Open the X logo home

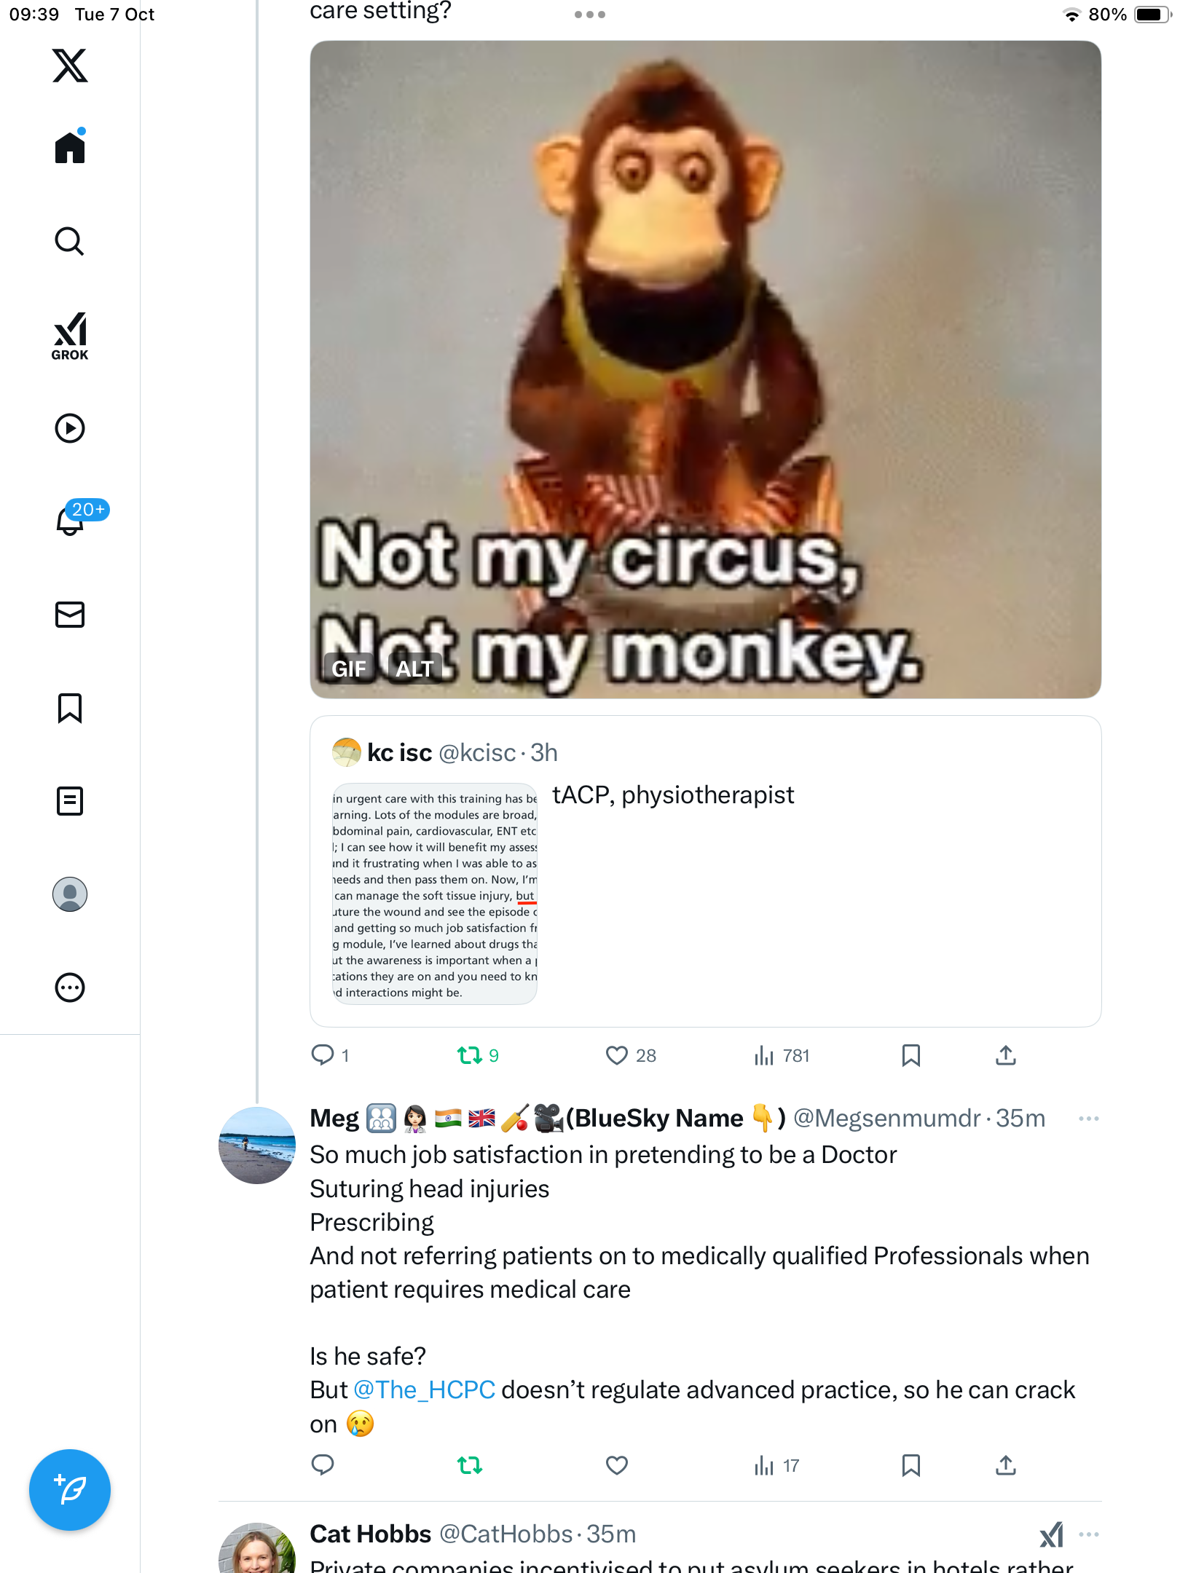coord(70,66)
